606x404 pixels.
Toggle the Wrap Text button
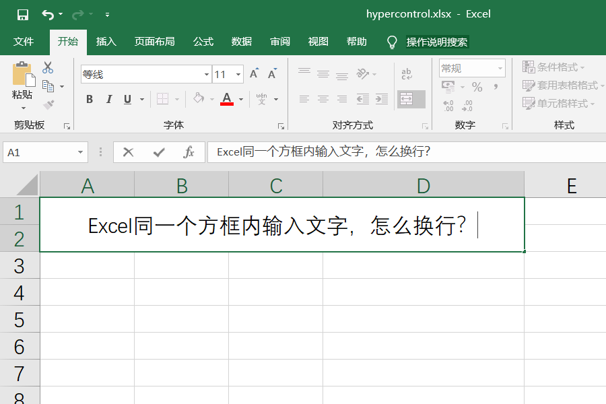tap(407, 74)
